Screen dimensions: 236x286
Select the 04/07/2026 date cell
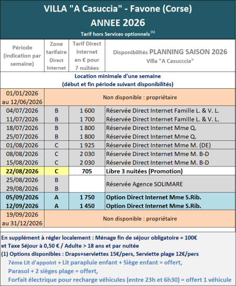click(x=22, y=111)
